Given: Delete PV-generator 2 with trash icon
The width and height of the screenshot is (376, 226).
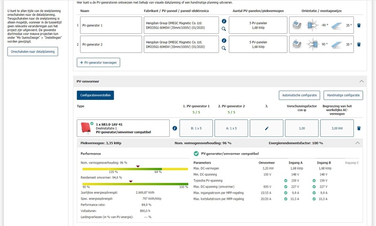Looking at the screenshot, I should pos(359,45).
